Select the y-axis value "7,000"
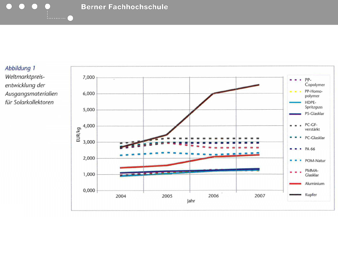The width and height of the screenshot is (338, 253). (89, 78)
